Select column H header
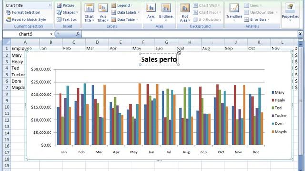 click(x=190, y=42)
